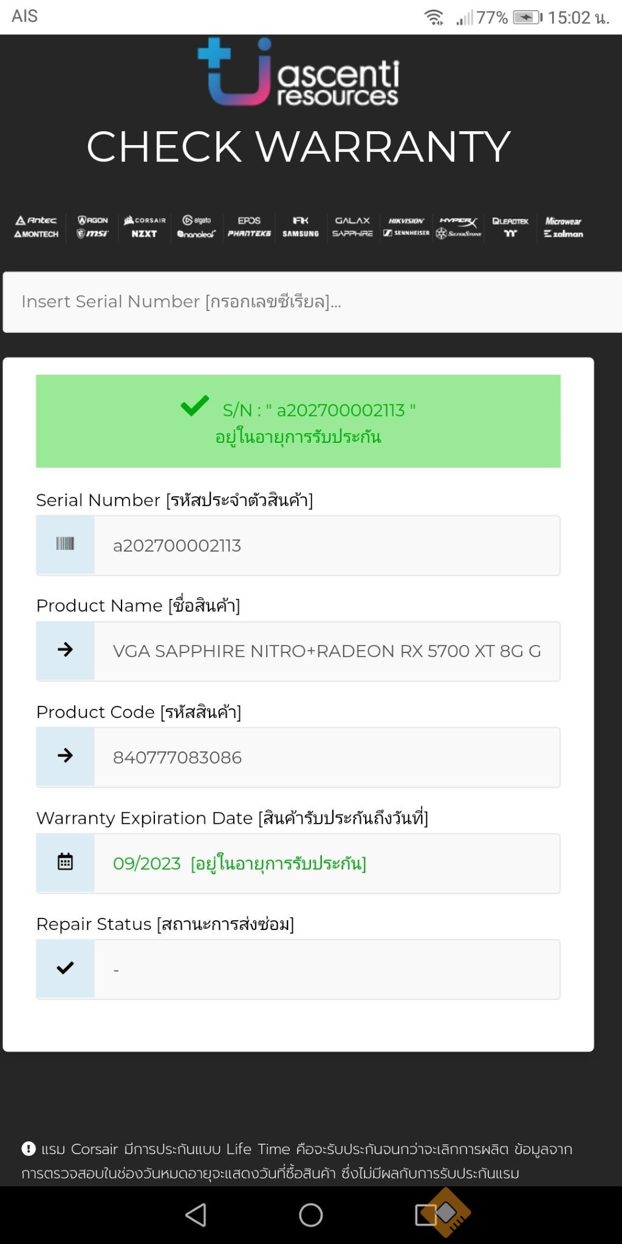Tap the Sennheiser brand logo

pos(406,233)
